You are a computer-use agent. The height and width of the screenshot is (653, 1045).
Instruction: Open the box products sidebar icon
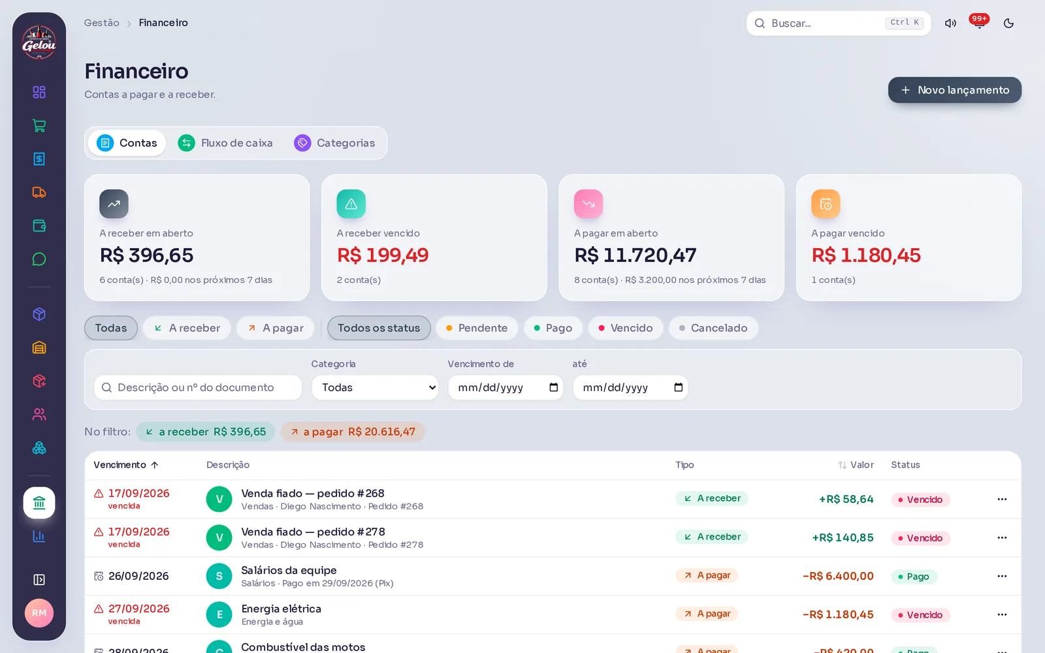tap(39, 314)
